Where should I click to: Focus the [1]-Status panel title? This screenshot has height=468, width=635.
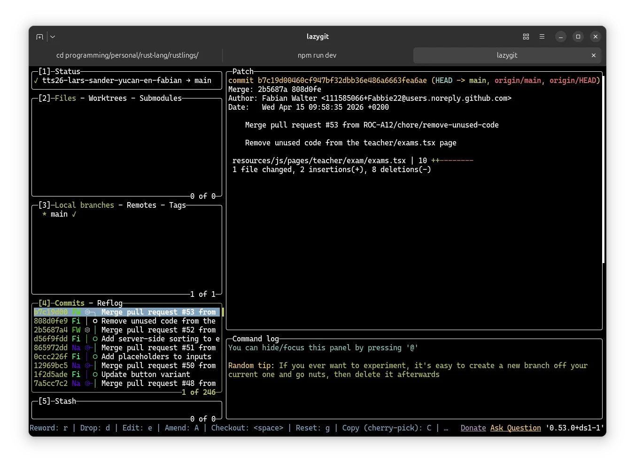pos(59,72)
